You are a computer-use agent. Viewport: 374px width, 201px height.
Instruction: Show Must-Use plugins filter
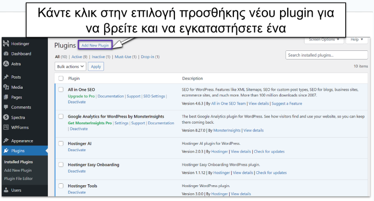click(123, 57)
